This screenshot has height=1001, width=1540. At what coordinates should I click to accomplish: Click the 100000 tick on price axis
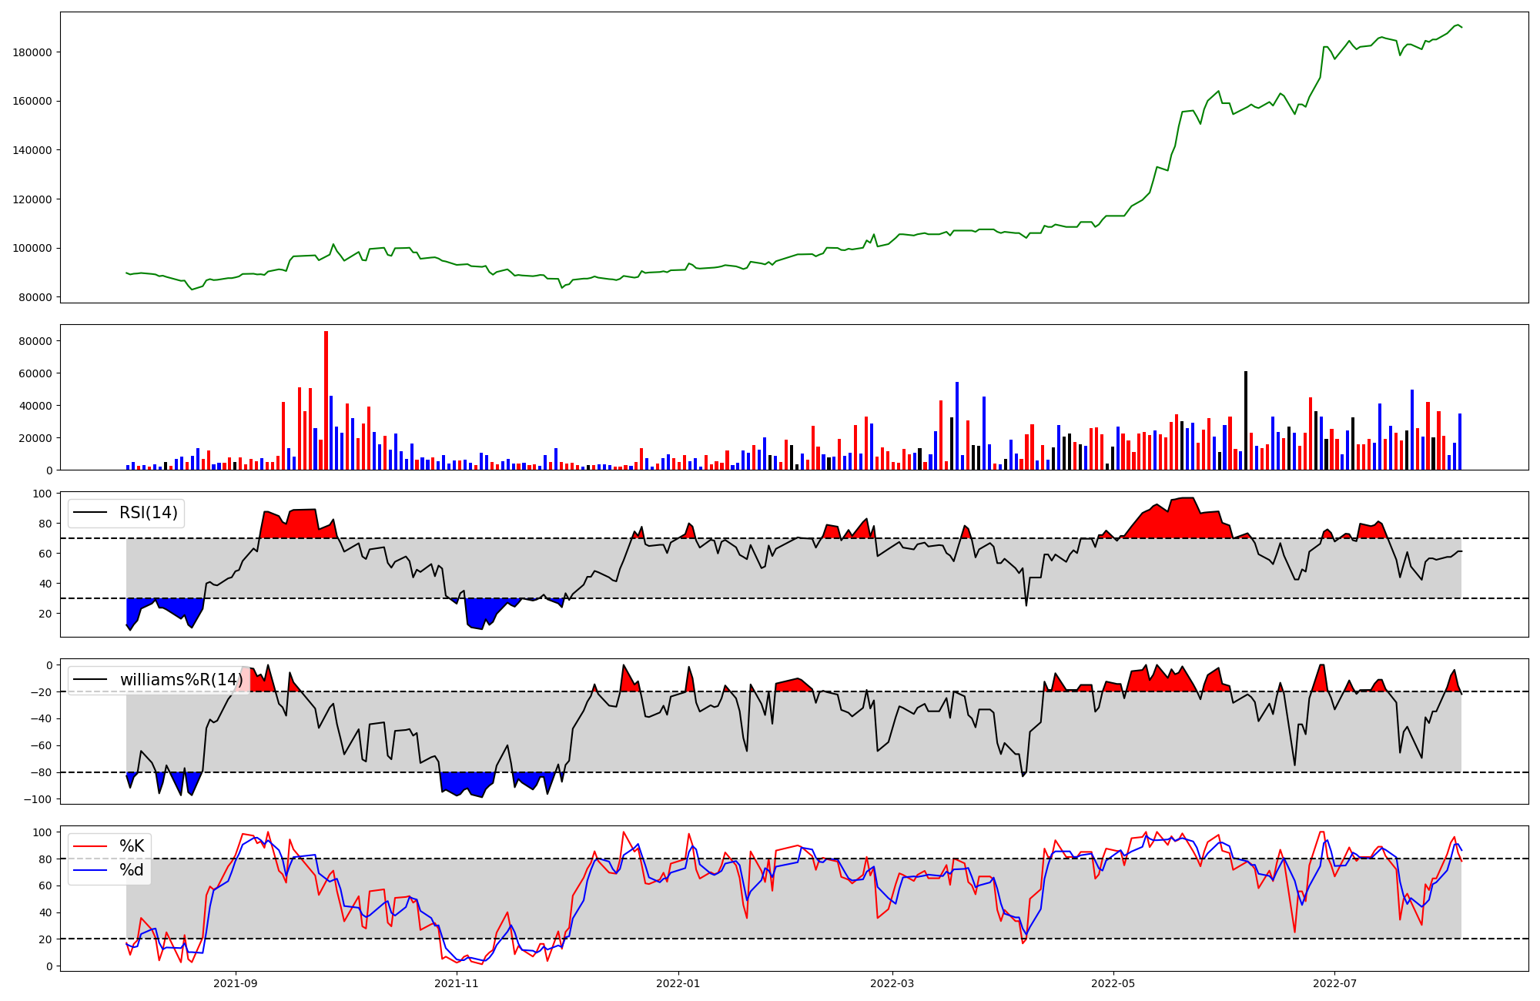click(x=32, y=248)
